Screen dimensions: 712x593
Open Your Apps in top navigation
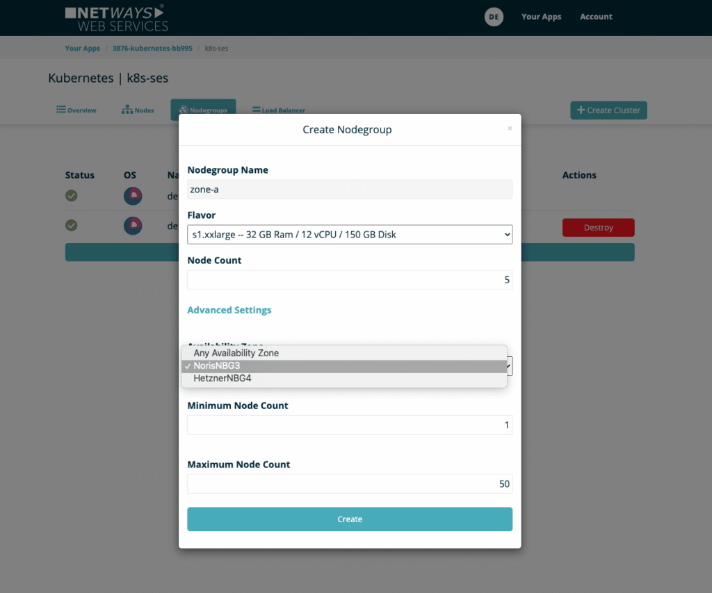click(x=541, y=17)
